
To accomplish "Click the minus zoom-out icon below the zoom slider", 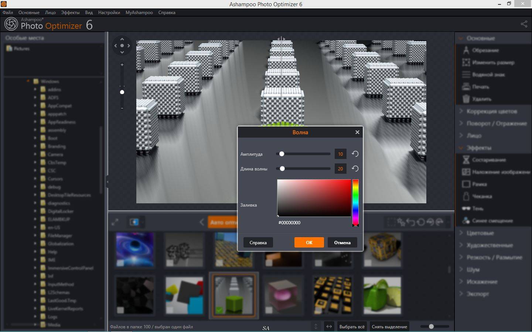I will [122, 108].
